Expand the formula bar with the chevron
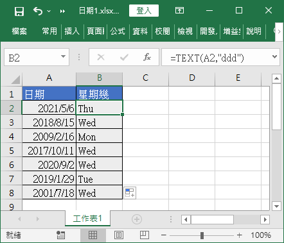This screenshot has width=284, height=243. coord(274,56)
